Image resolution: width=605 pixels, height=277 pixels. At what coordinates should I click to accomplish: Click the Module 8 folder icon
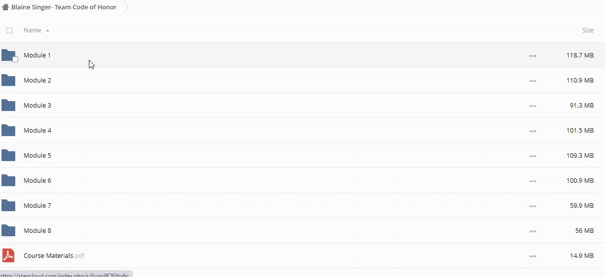pyautogui.click(x=8, y=230)
